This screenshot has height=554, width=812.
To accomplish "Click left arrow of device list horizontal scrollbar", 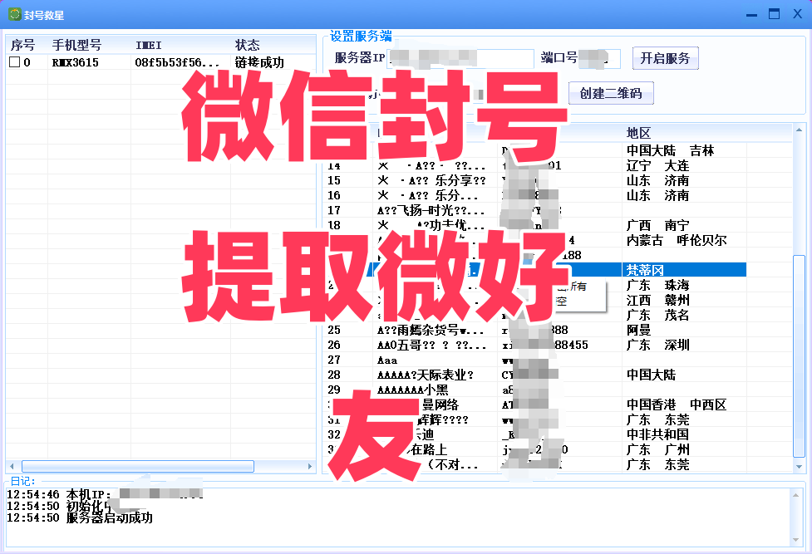I will click(x=12, y=466).
